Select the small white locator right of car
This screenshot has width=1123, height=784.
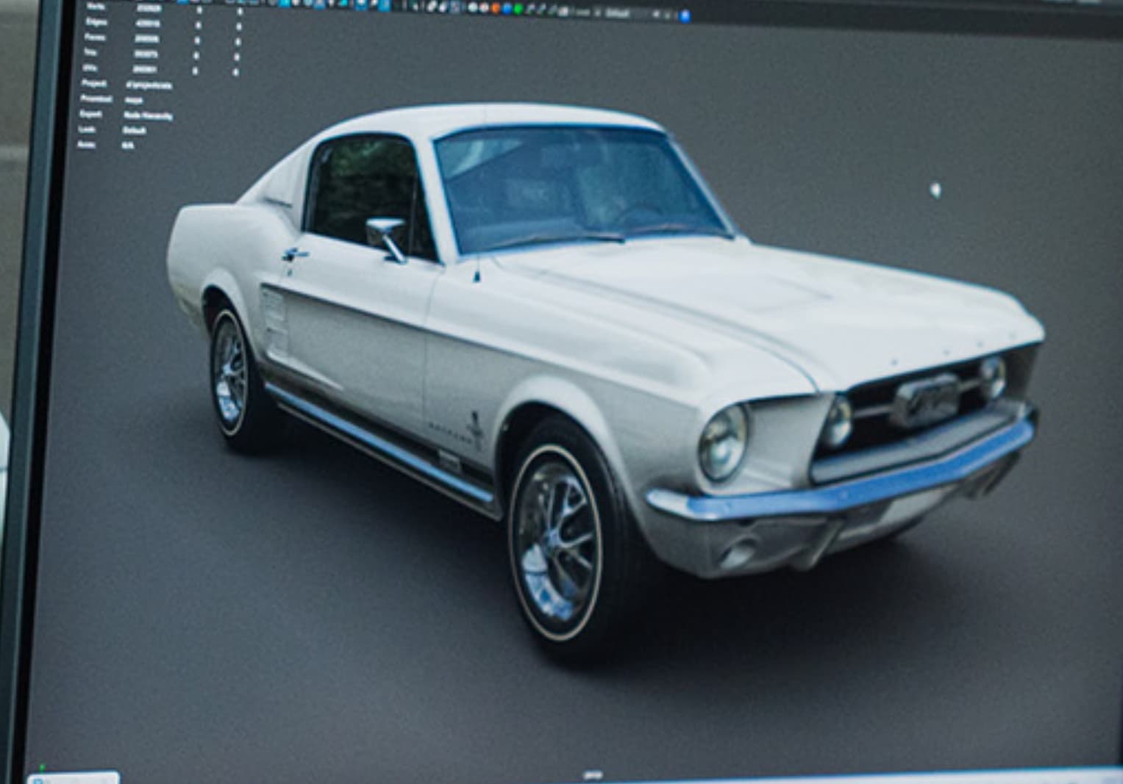(x=935, y=191)
